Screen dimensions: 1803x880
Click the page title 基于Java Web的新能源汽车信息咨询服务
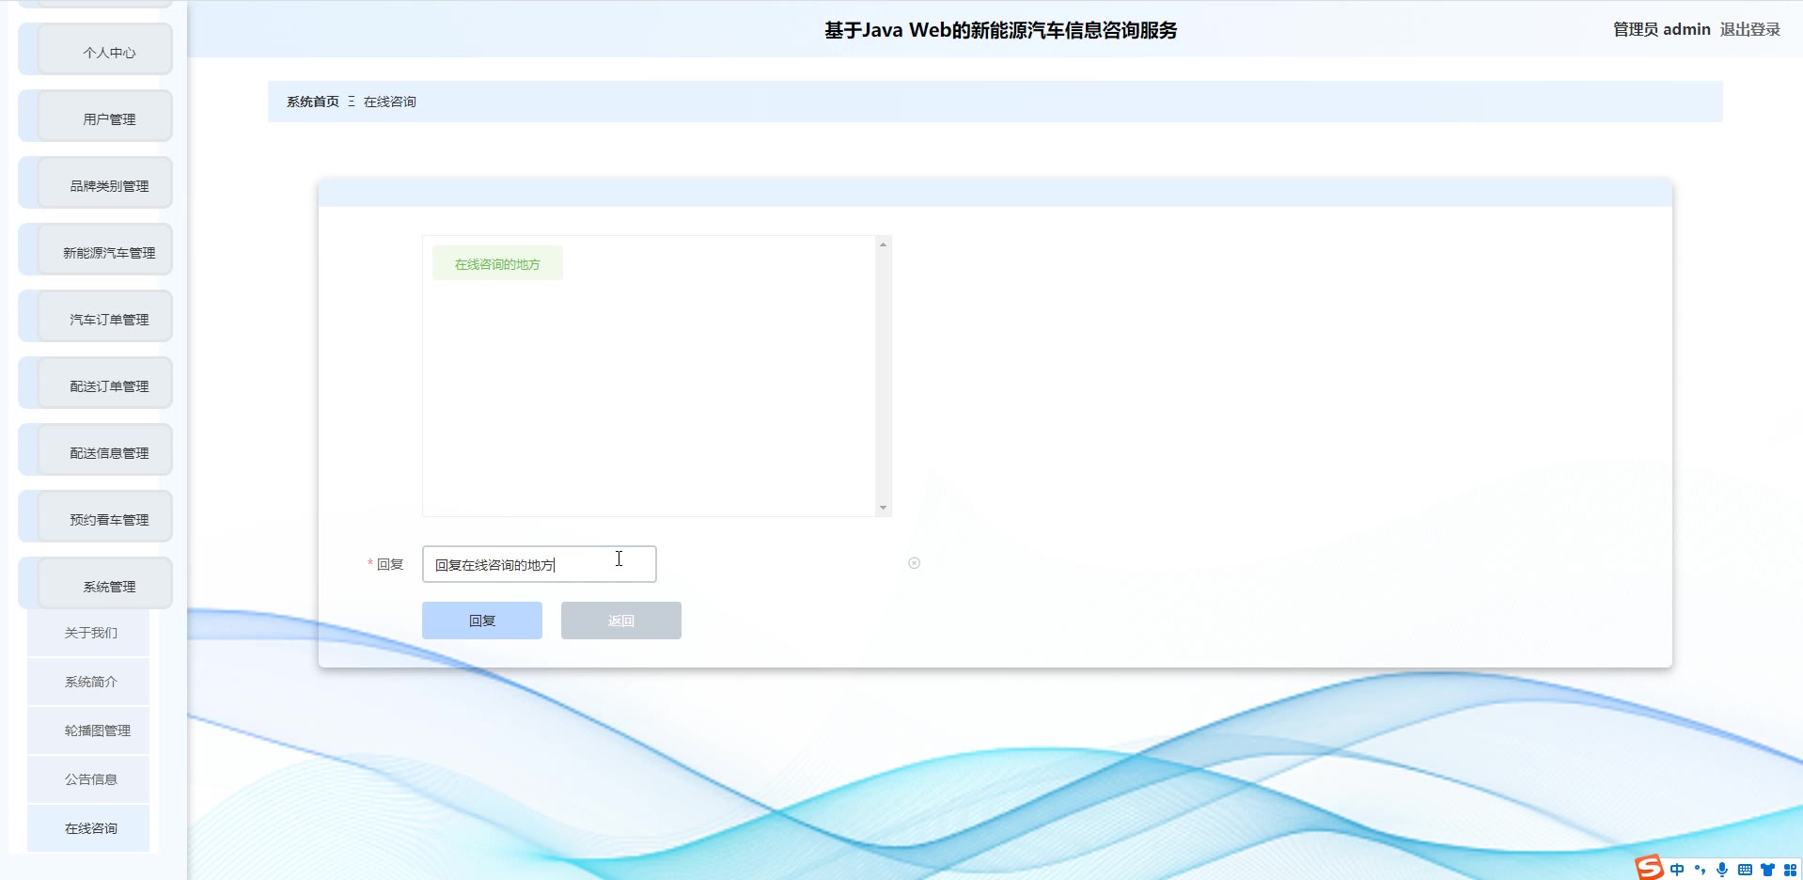(x=1001, y=30)
